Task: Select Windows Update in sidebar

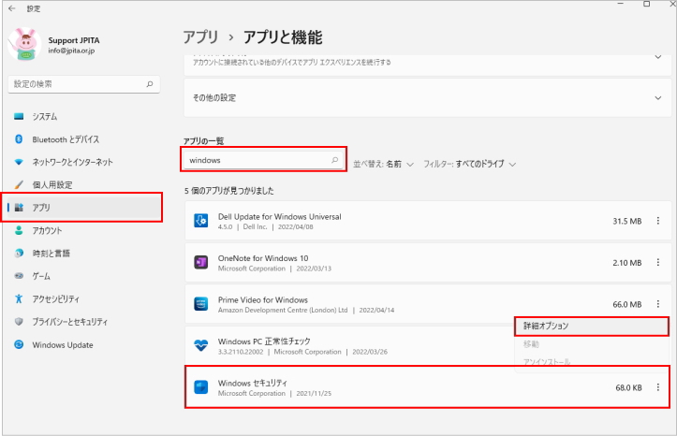Action: click(64, 344)
